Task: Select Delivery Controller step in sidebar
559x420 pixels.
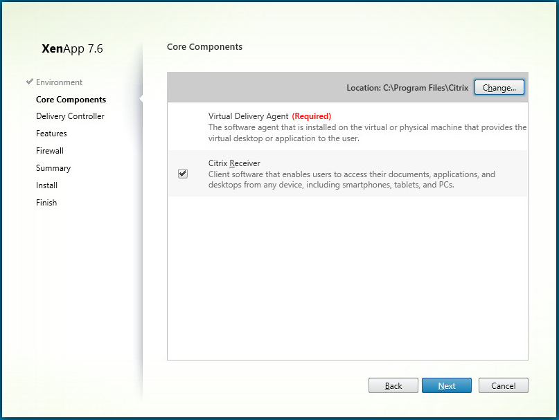Action: pos(70,116)
